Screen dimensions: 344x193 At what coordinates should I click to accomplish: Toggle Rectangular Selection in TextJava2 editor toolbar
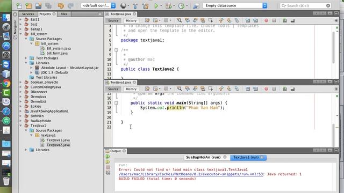tap(211, 20)
